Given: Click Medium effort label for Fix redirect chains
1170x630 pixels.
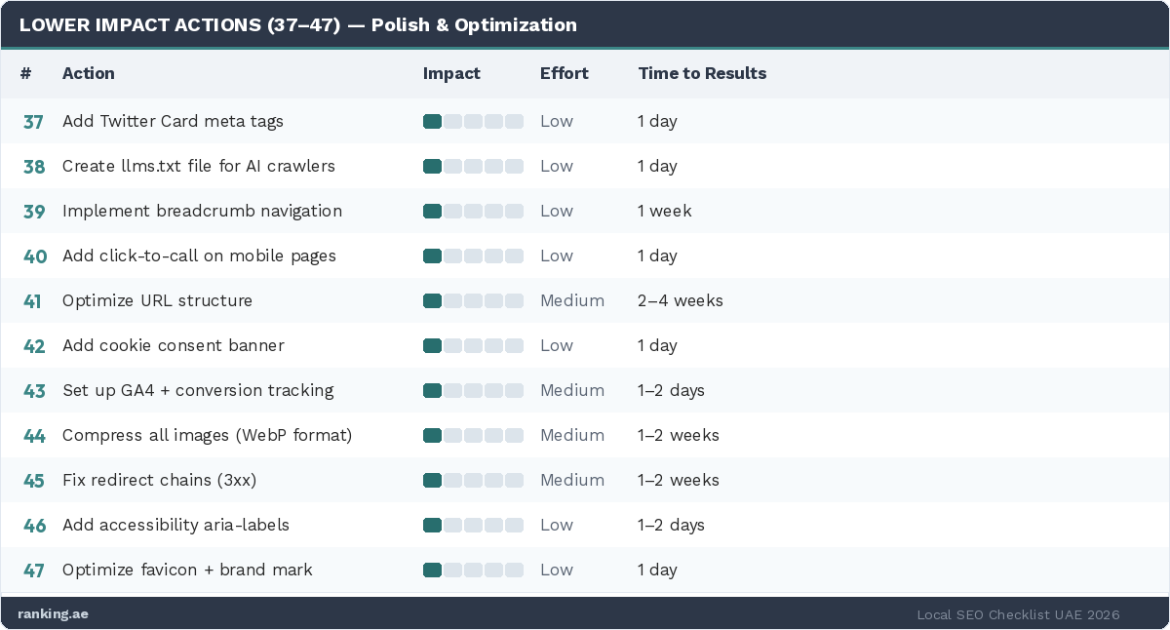Looking at the screenshot, I should [x=571, y=481].
